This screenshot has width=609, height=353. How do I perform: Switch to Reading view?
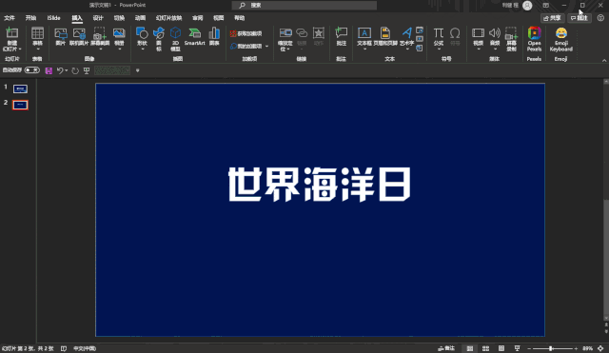pyautogui.click(x=501, y=348)
